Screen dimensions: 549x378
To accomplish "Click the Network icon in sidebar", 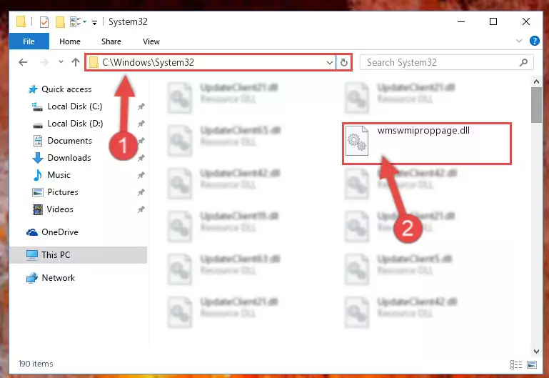I will (x=32, y=278).
